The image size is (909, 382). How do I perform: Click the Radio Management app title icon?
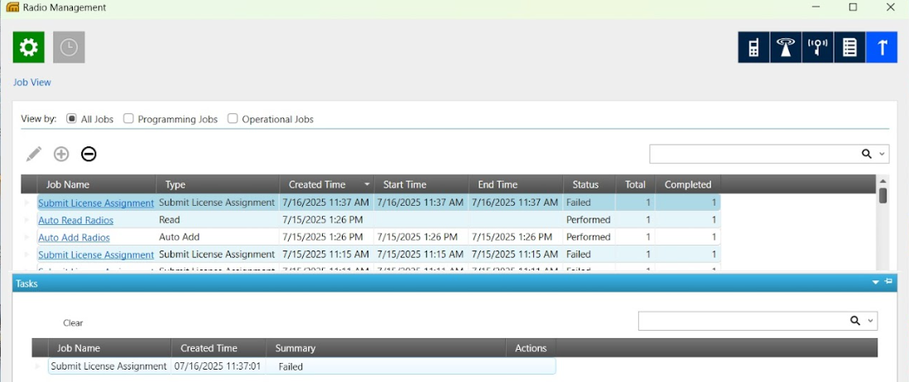pos(12,7)
